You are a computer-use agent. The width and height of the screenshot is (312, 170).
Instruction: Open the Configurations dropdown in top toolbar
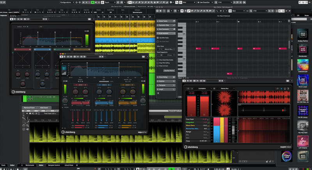[x=68, y=2]
